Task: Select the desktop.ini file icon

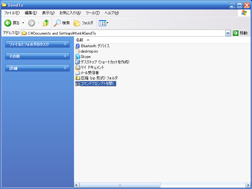Action: [x=78, y=51]
